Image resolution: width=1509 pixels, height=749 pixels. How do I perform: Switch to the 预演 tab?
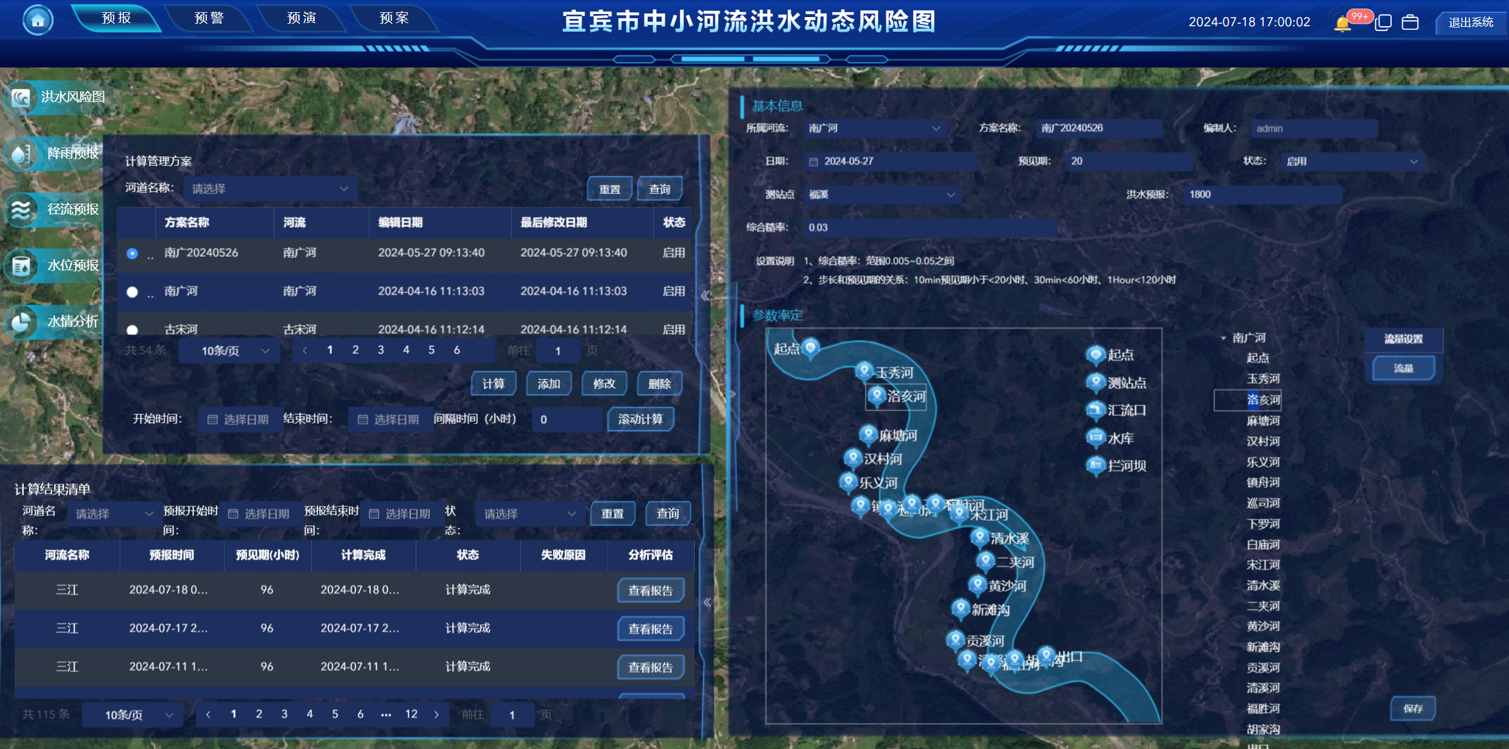coord(302,18)
